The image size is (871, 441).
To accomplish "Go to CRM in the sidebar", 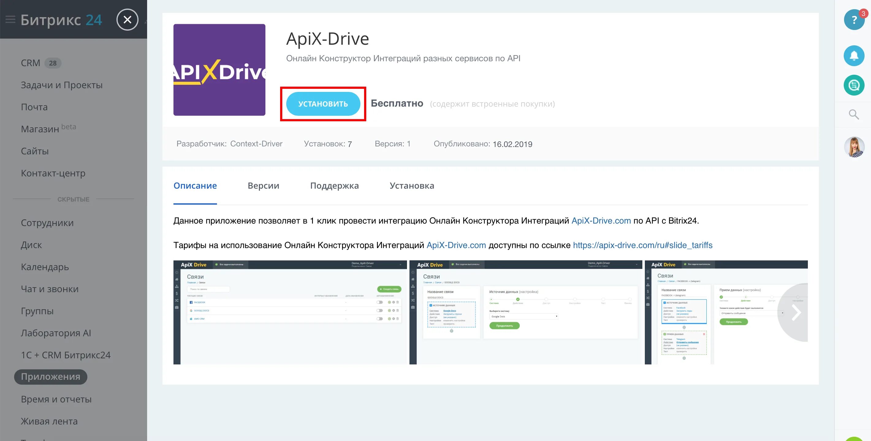I will pyautogui.click(x=30, y=63).
